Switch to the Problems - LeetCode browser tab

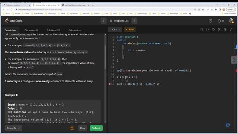coord(16,5)
